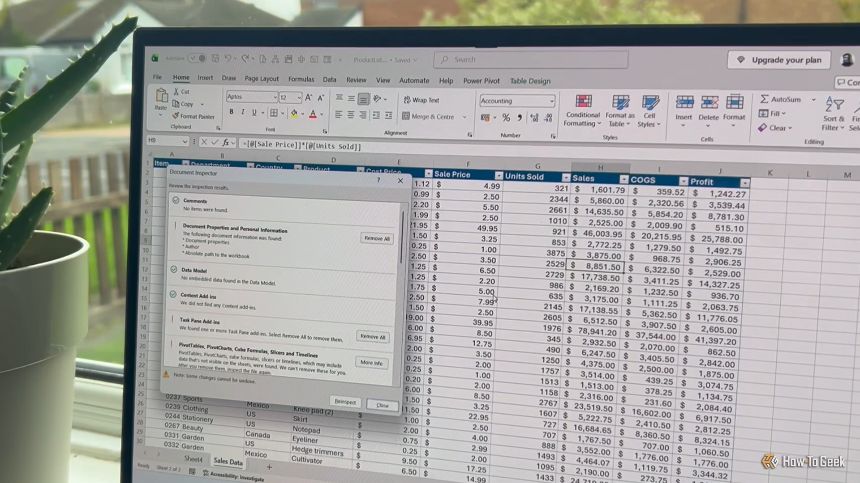Toggle the Profit column filter button

pyautogui.click(x=744, y=183)
